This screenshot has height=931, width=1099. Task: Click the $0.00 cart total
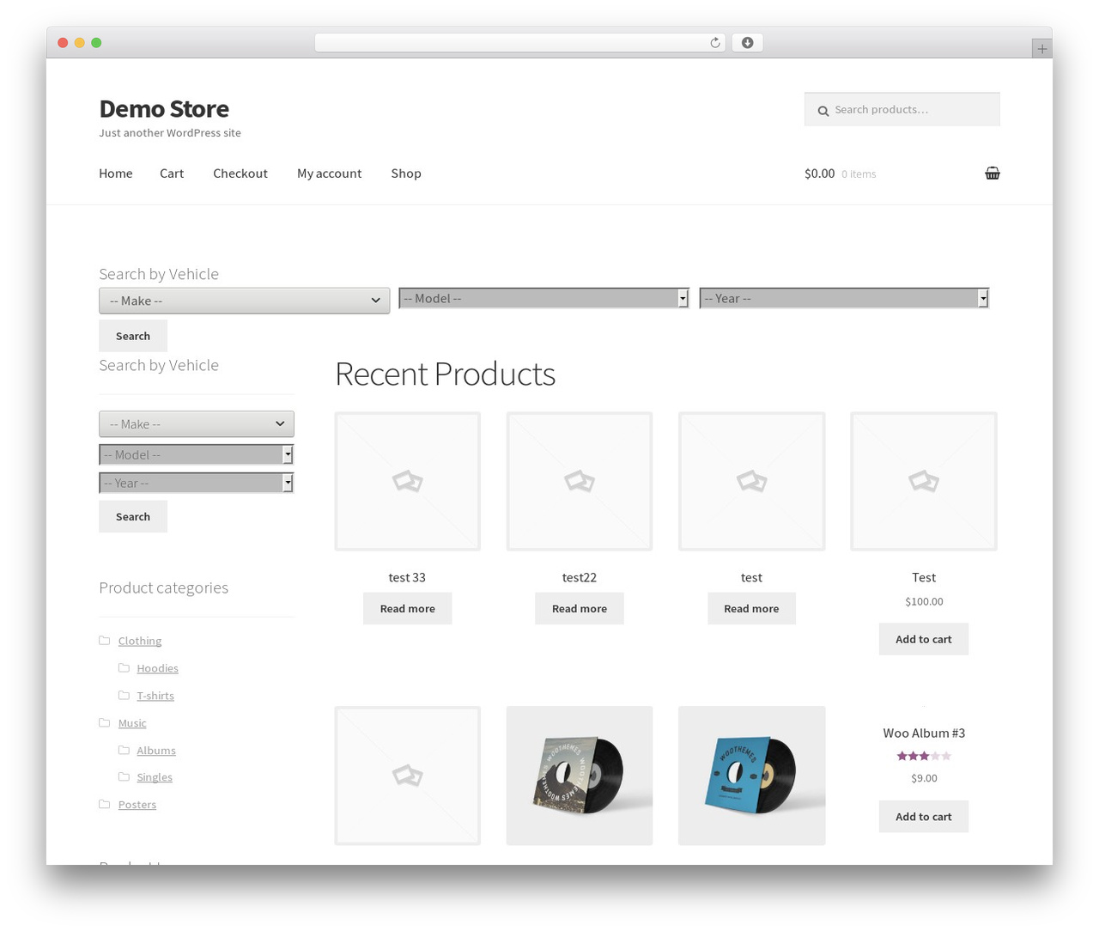pos(819,173)
